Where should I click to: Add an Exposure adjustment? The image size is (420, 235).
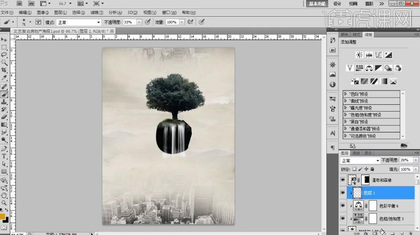388,55
